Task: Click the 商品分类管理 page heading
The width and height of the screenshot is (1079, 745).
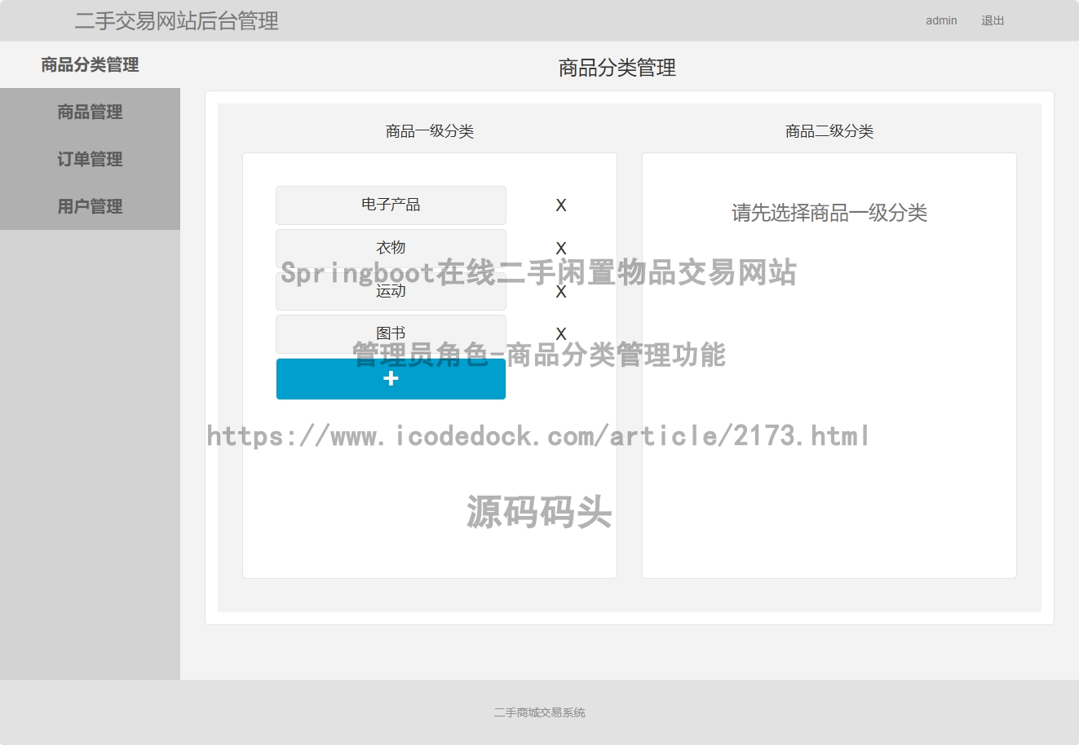Action: 617,68
